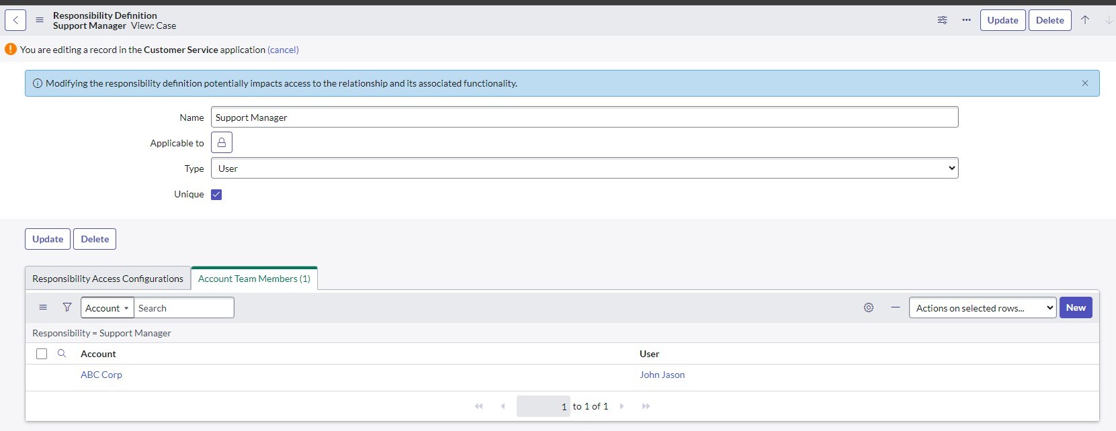Select the Account Team Members tab
The width and height of the screenshot is (1116, 431).
pos(254,279)
